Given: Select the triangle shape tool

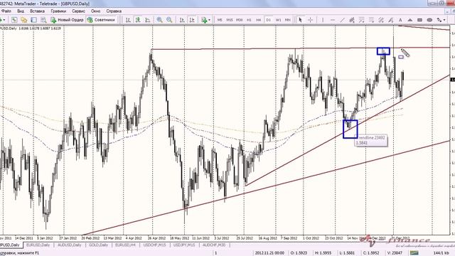Looking at the screenshot, I should tap(410, 20).
